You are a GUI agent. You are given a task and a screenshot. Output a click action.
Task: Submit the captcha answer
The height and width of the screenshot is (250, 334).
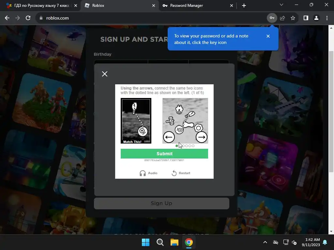(x=164, y=154)
